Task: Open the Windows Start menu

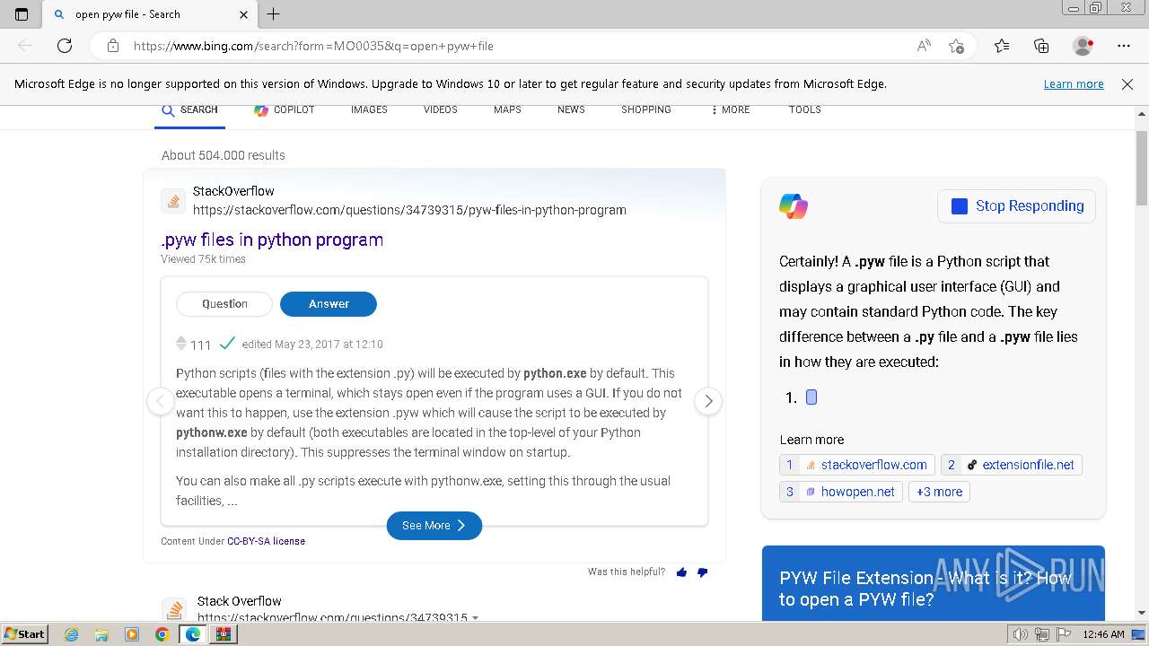Action: click(x=25, y=634)
